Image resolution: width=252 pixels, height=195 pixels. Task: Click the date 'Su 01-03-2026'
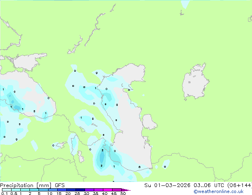point(167,185)
